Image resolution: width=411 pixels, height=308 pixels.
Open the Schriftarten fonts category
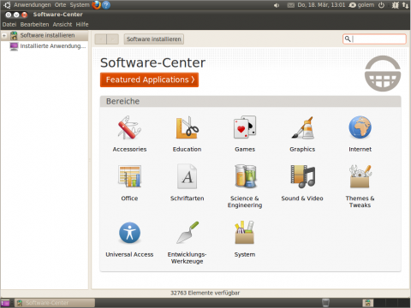187,182
